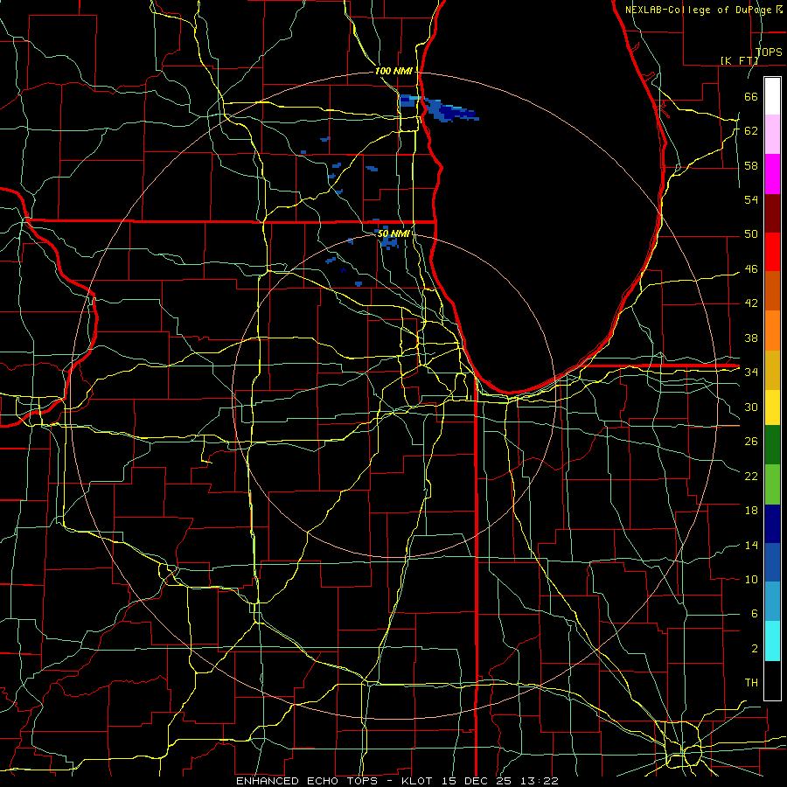Pick the navy blue legend swatch
Screen dimensions: 787x787
(x=772, y=524)
